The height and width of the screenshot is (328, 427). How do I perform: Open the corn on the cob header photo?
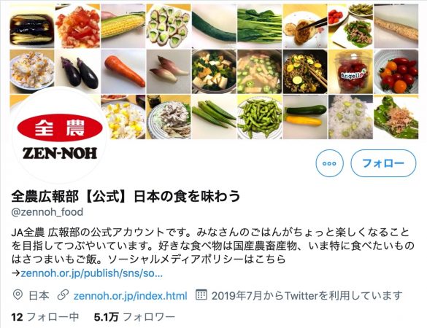point(123,26)
